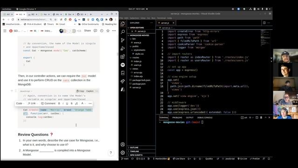298x168 pixels.
Task: Open the Notion sidebar hamburger menu
Action: coord(5,31)
